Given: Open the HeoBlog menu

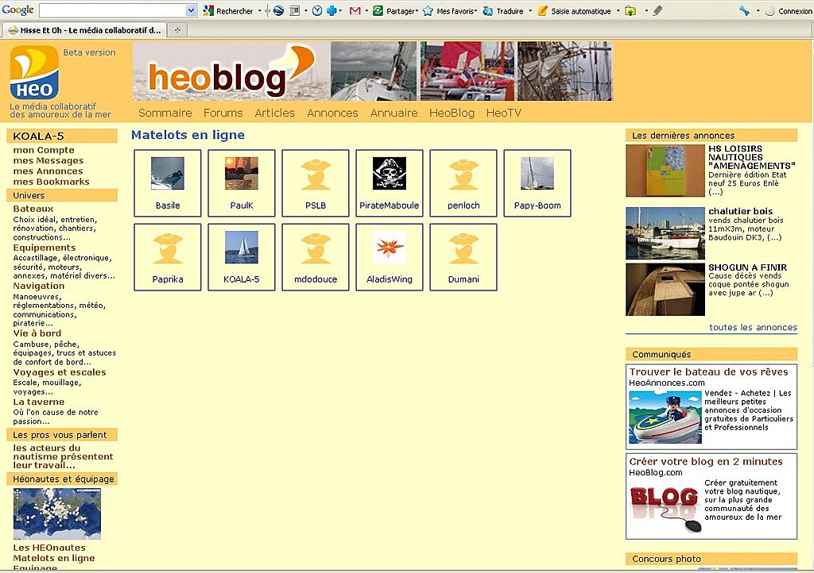Looking at the screenshot, I should point(452,113).
